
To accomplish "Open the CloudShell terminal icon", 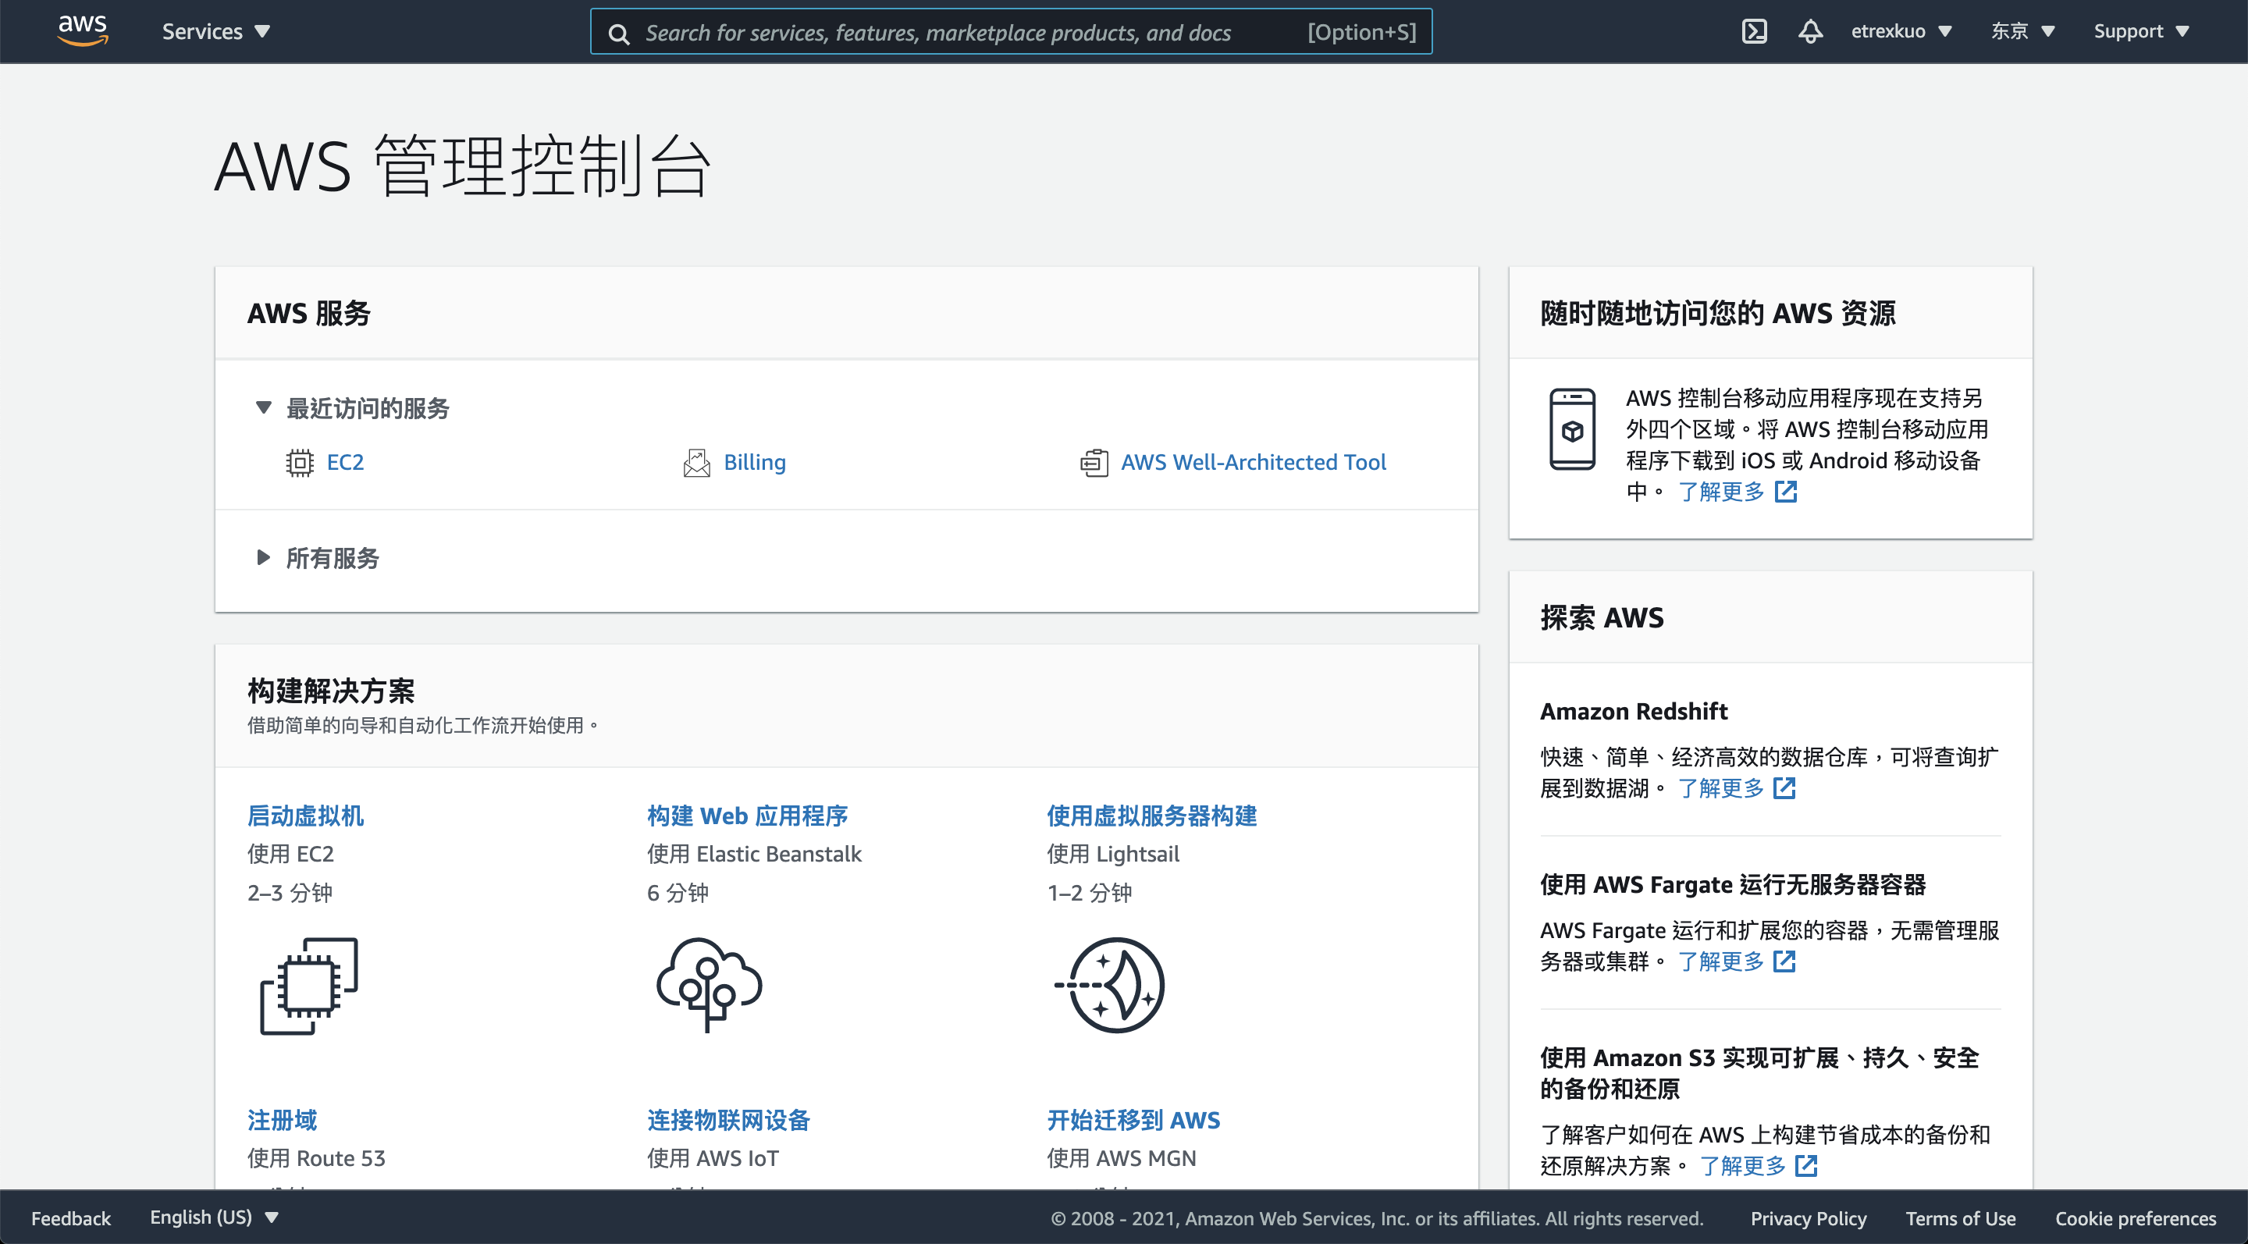I will click(x=1754, y=31).
